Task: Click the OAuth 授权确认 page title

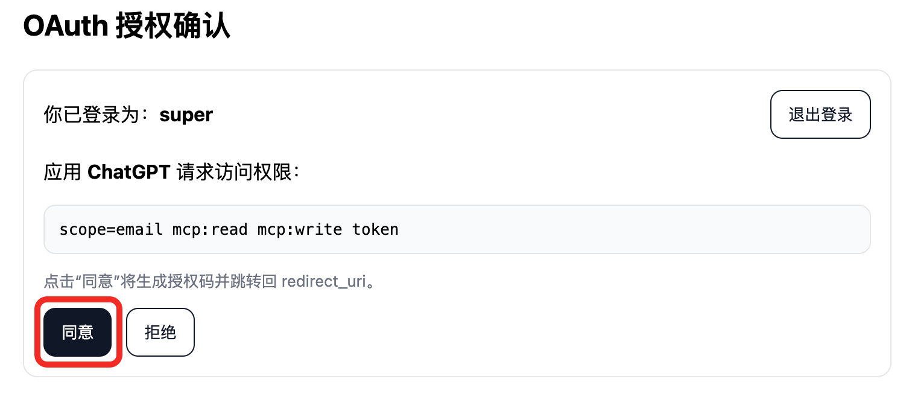Action: (x=127, y=27)
